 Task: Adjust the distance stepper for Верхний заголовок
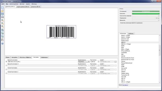click(x=98, y=62)
